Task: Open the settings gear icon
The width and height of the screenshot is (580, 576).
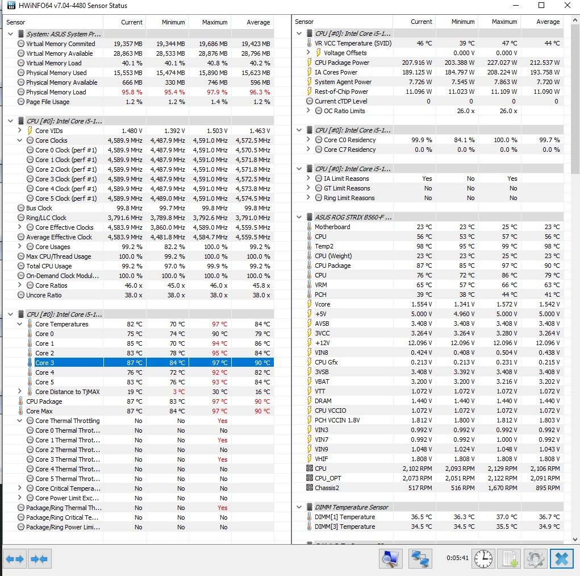Action: click(x=535, y=558)
